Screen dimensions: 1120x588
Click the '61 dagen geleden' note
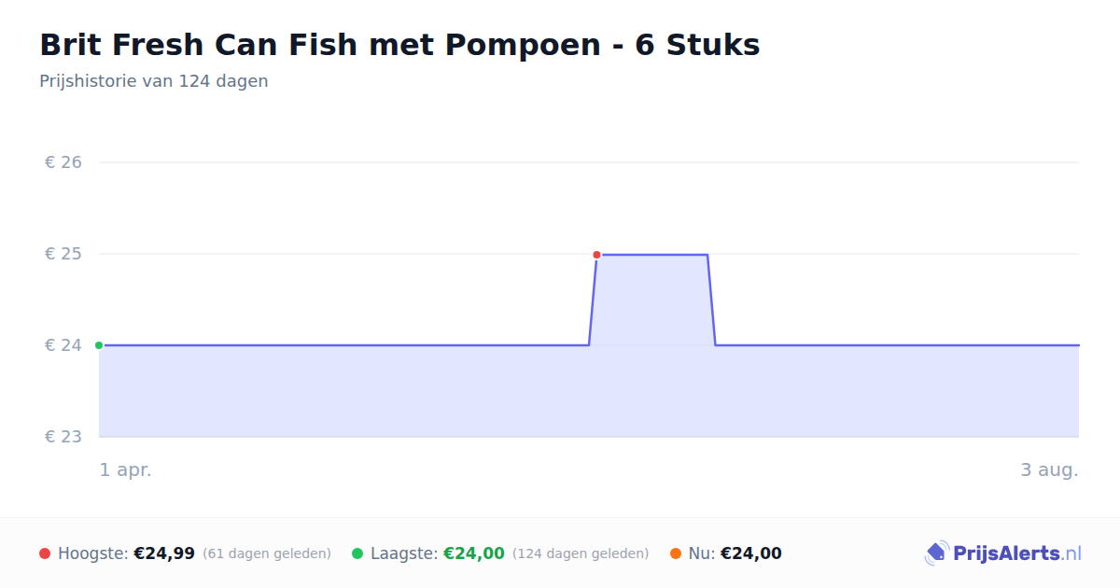tap(267, 553)
